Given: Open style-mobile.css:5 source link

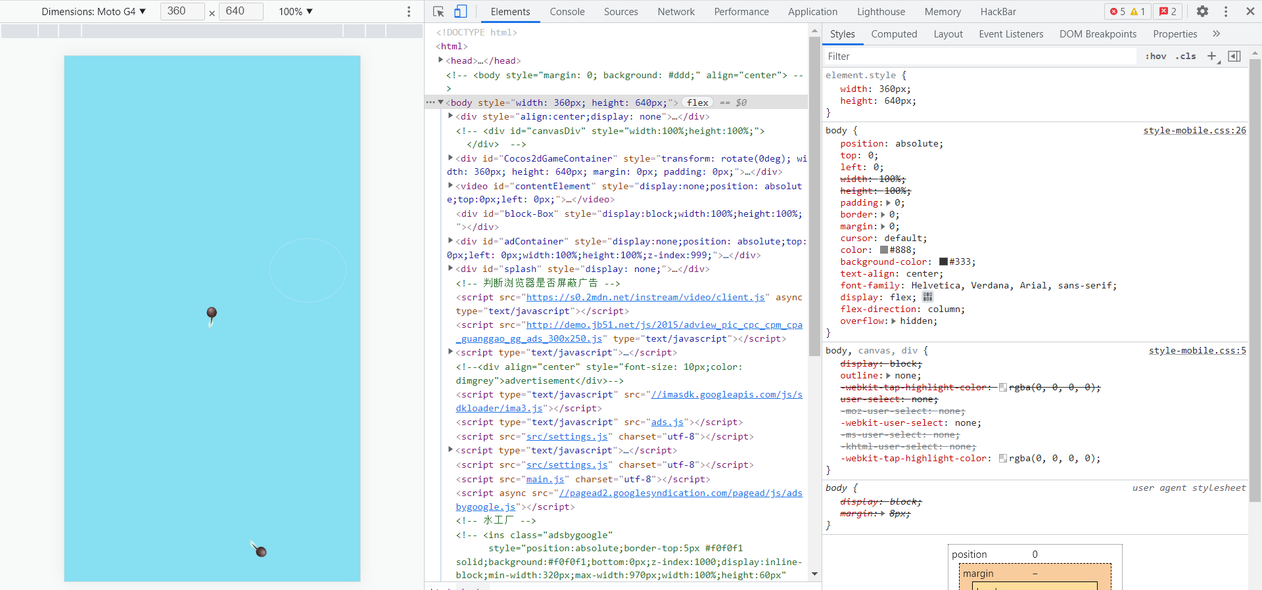Looking at the screenshot, I should 1197,351.
